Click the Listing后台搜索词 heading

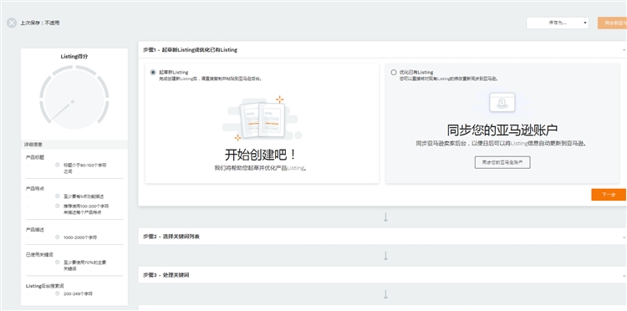(45, 286)
